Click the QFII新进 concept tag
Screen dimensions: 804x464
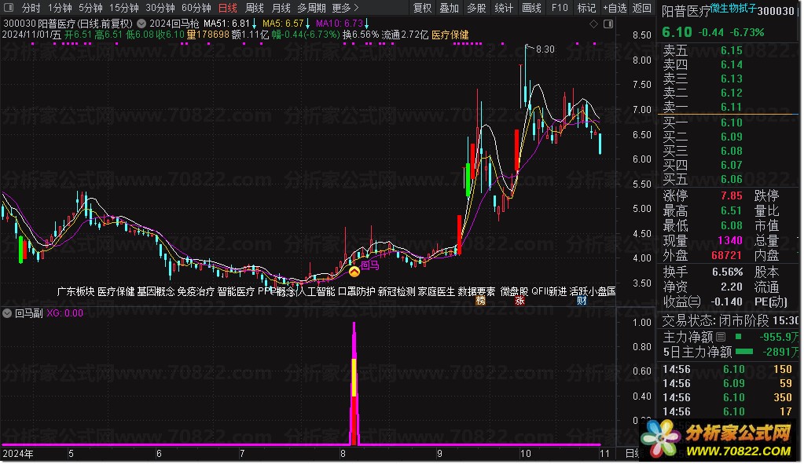[549, 291]
